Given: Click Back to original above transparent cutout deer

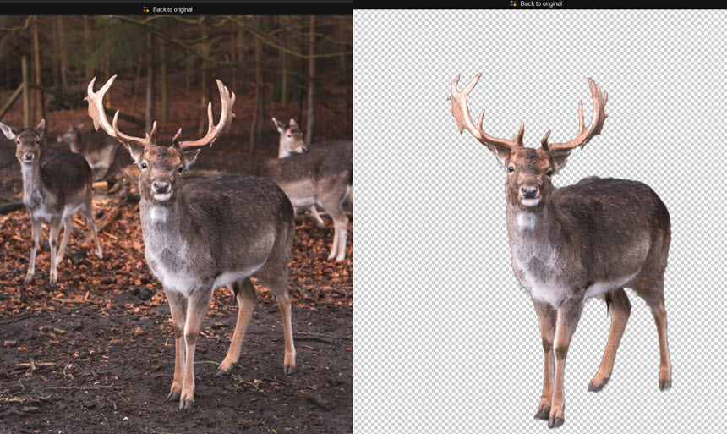Looking at the screenshot, I should pyautogui.click(x=536, y=3).
